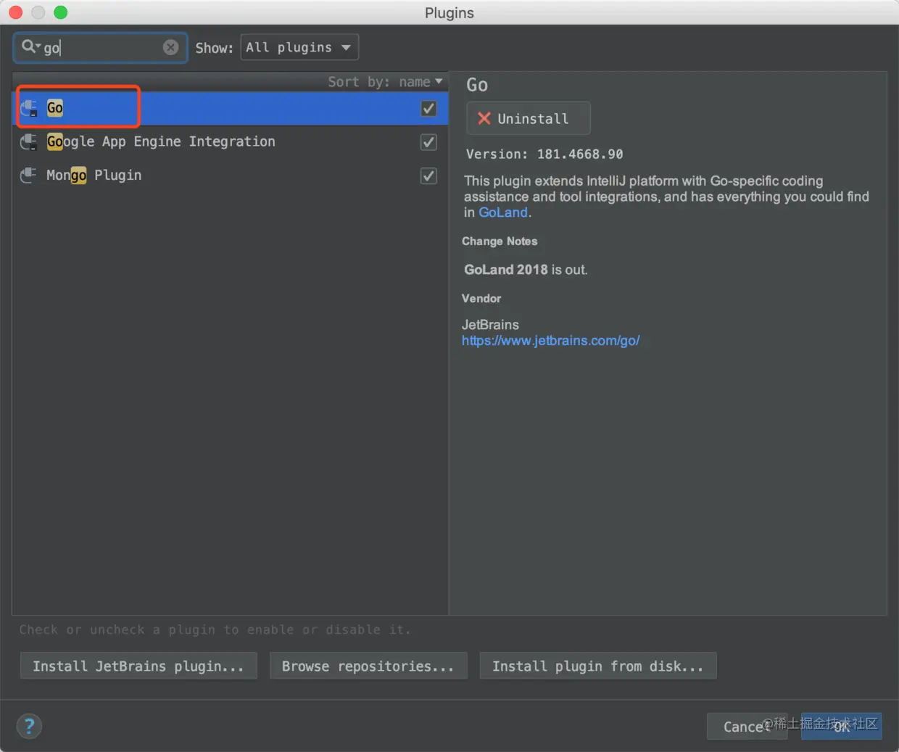The image size is (899, 752).
Task: Clear the plugin search field
Action: pyautogui.click(x=170, y=47)
